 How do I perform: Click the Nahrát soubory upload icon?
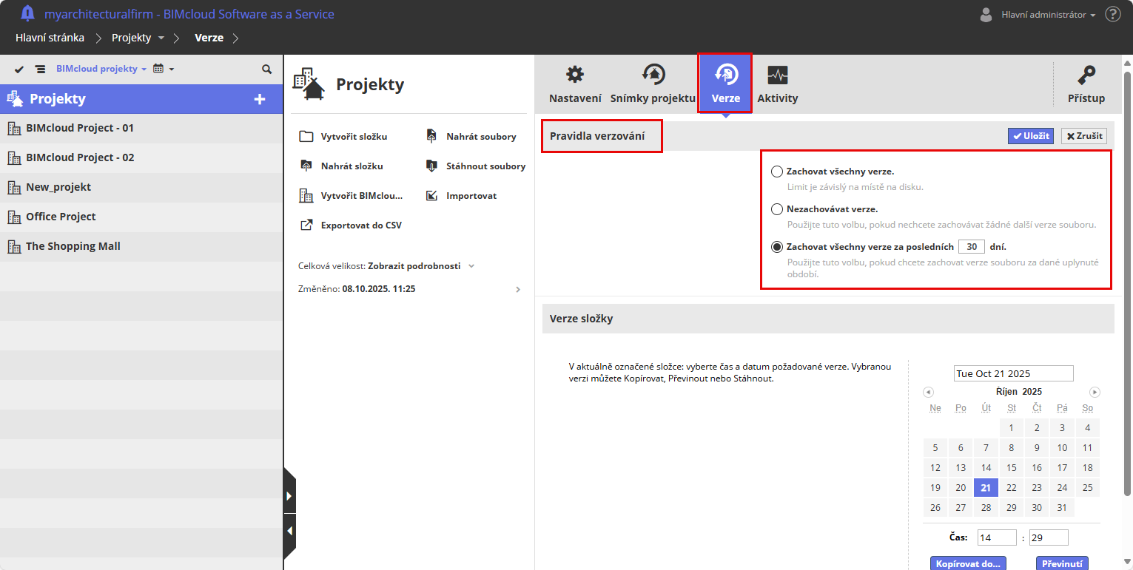pos(432,136)
